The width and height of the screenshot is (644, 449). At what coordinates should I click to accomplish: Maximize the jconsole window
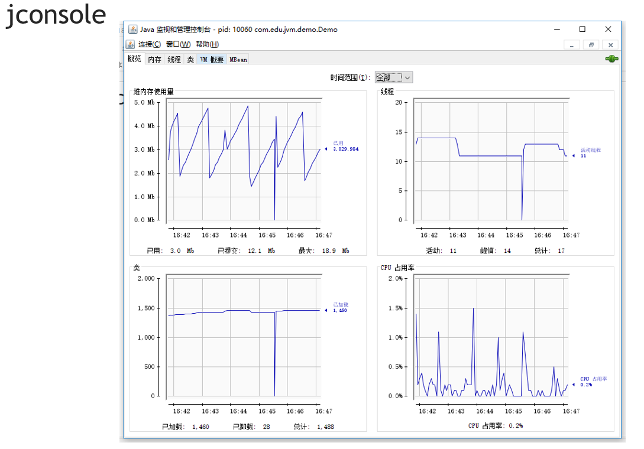coord(582,29)
